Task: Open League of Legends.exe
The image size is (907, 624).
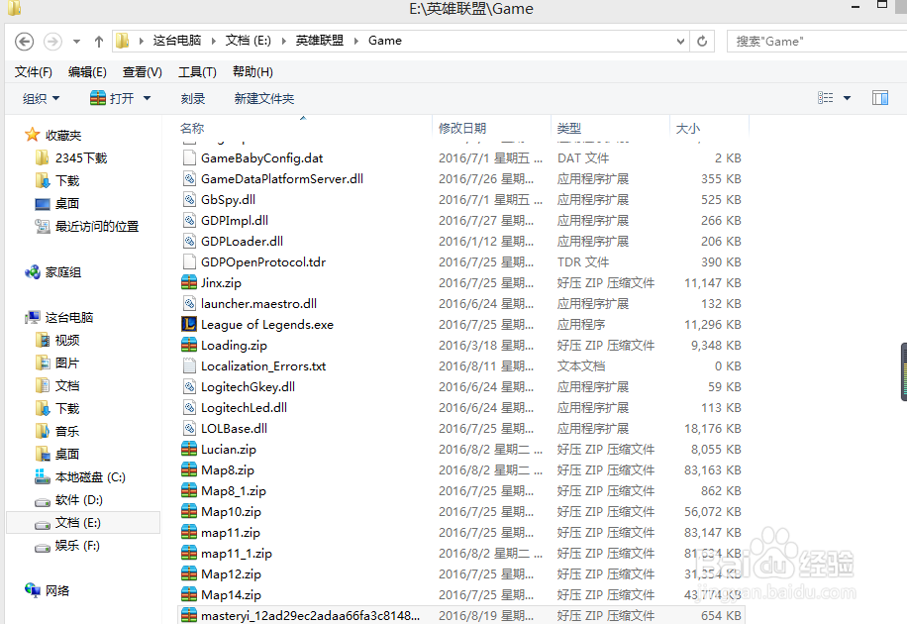Action: (265, 324)
